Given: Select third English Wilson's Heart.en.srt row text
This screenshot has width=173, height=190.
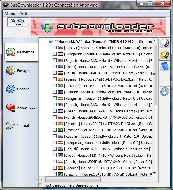Looking at the screenshot, I should [x=108, y=149].
